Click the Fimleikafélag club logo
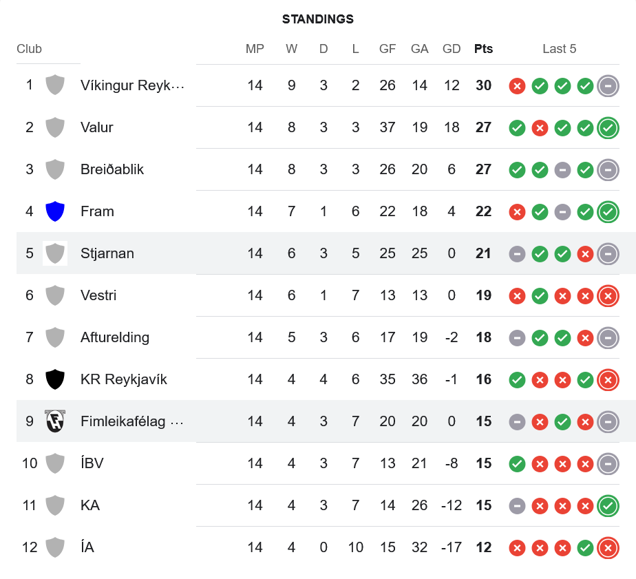This screenshot has height=579, width=636. pyautogui.click(x=55, y=421)
